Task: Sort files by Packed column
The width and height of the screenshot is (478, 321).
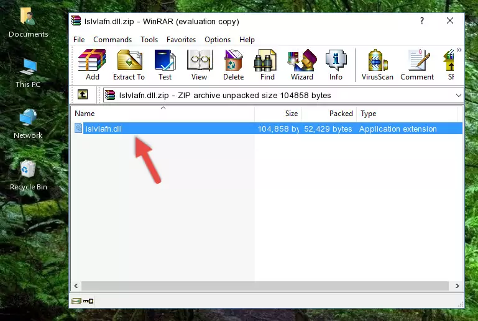Action: [x=329, y=114]
